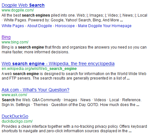The width and height of the screenshot is (154, 137).
Task: Click the DuckDuckGo no-tracking privacy policy snippet
Action: [74, 129]
